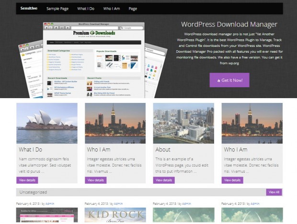
Task: Click the 'Nam commodo dignissim felis' excerpt text
Action: (45, 165)
